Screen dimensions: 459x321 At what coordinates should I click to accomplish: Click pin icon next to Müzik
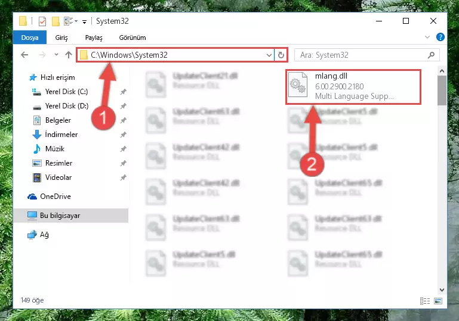pyautogui.click(x=123, y=149)
